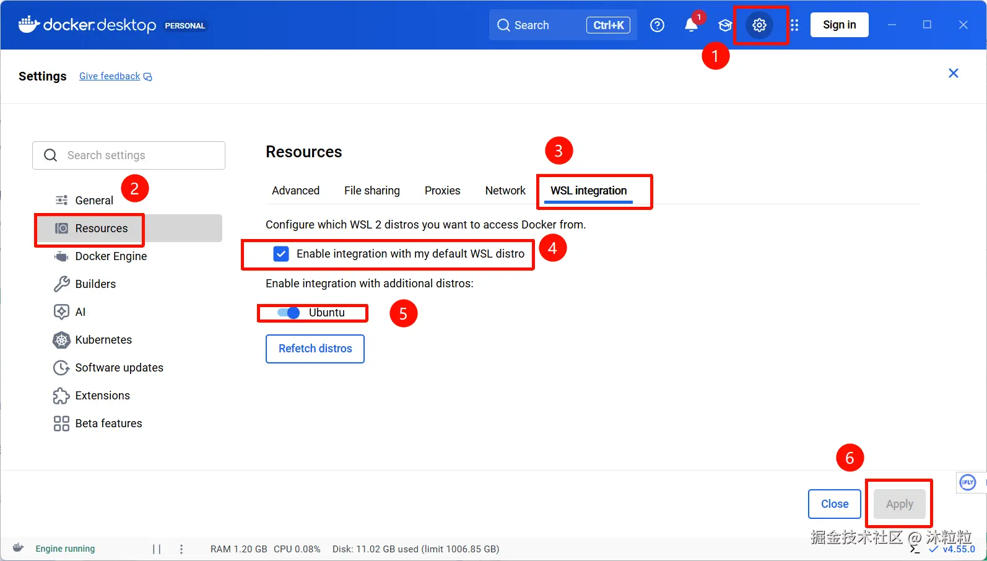Click the top Search box
This screenshot has height=561, width=987.
click(563, 25)
